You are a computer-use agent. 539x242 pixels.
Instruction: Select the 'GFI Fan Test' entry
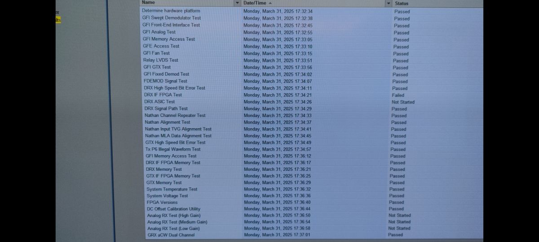pyautogui.click(x=156, y=53)
